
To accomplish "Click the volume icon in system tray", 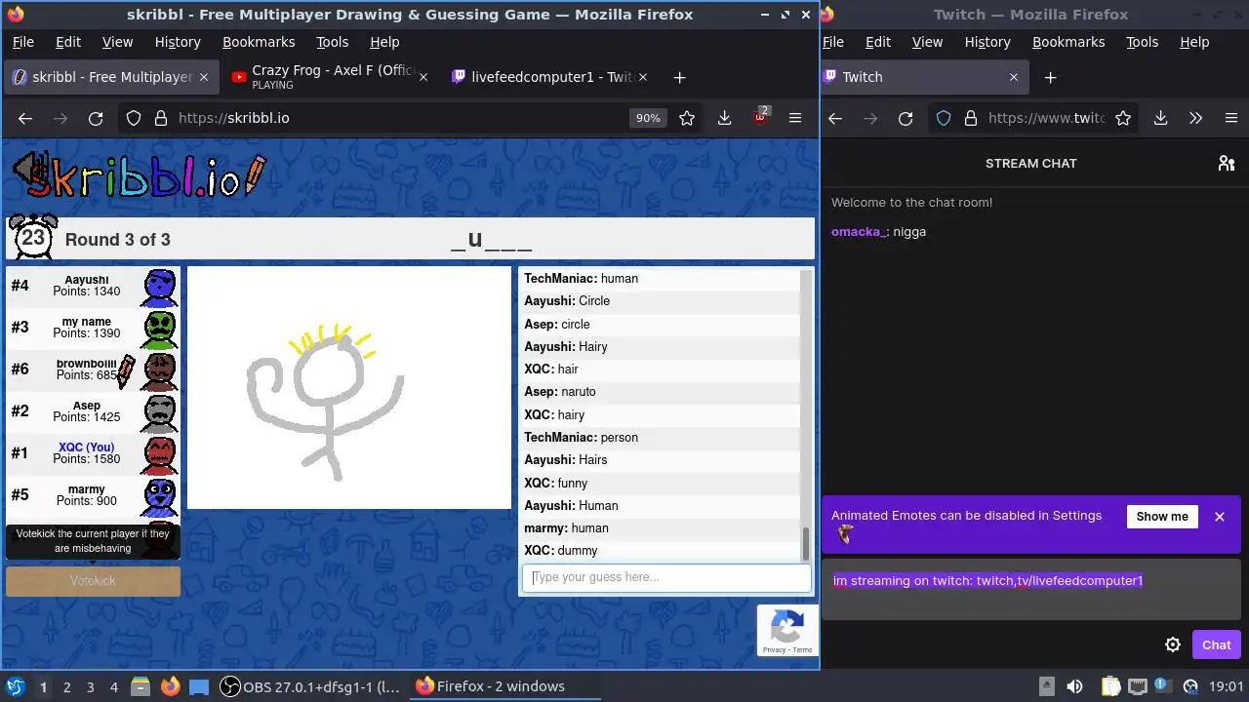I will (x=1074, y=686).
